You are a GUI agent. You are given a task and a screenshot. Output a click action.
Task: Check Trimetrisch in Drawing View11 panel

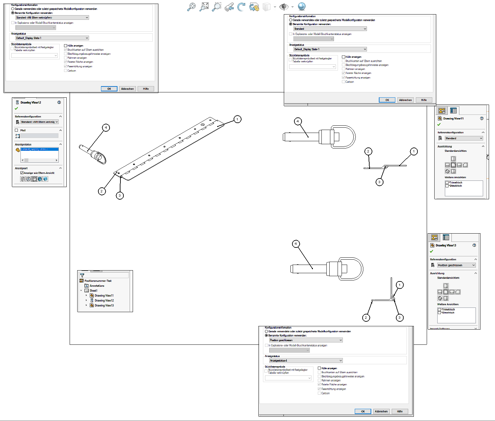pyautogui.click(x=447, y=182)
